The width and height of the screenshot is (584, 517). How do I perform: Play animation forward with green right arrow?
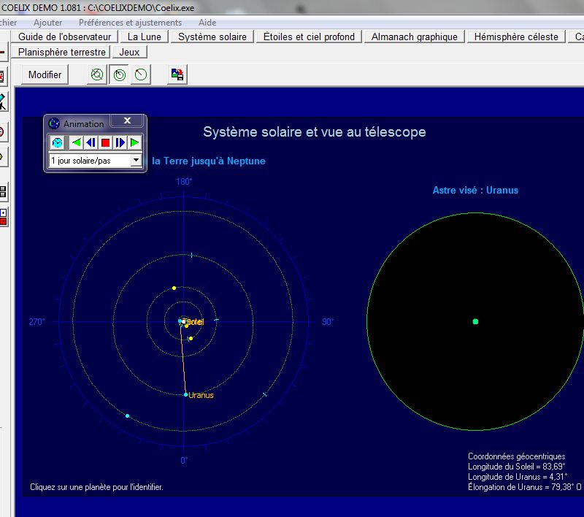tap(134, 142)
